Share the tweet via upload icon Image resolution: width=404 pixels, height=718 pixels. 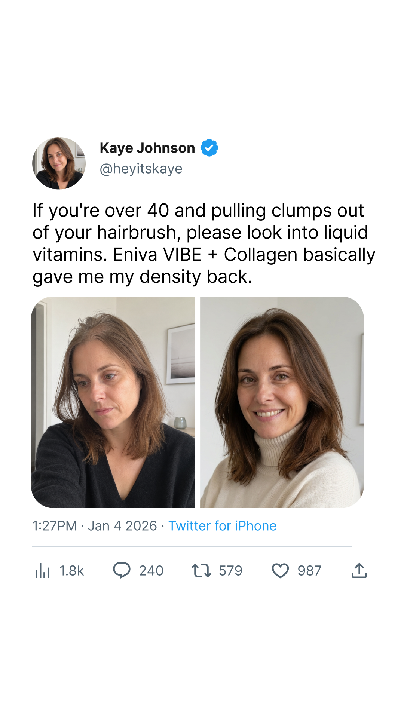tap(359, 571)
